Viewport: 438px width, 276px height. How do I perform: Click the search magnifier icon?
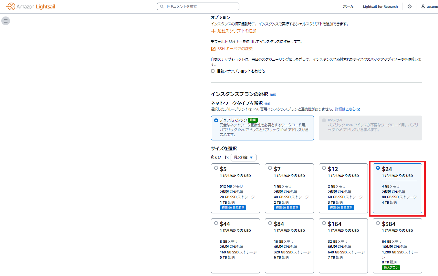[162, 6]
